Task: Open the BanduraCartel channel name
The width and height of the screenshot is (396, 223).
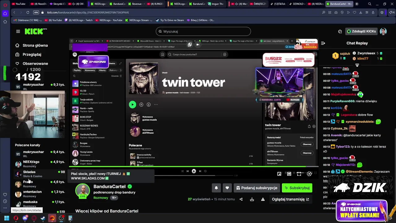Action: (110, 186)
